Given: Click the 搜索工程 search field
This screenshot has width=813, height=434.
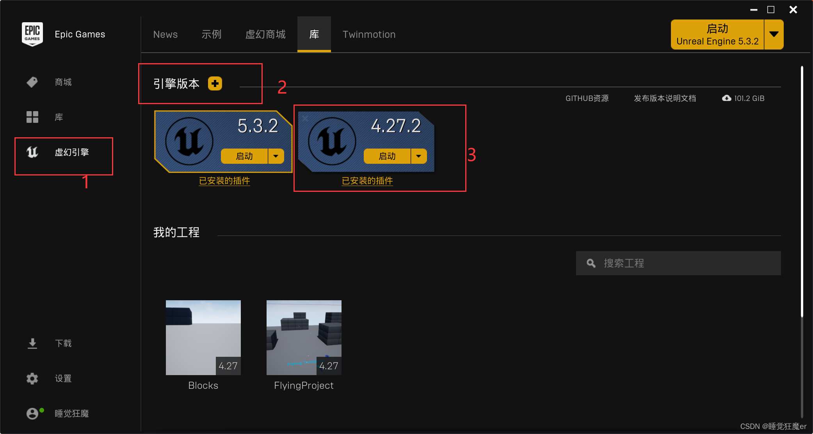Looking at the screenshot, I should click(678, 263).
